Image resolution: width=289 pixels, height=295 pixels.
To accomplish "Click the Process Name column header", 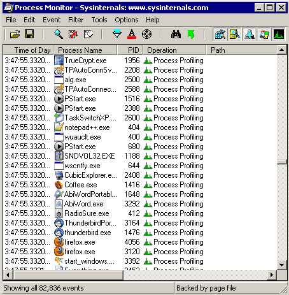I will [85, 50].
